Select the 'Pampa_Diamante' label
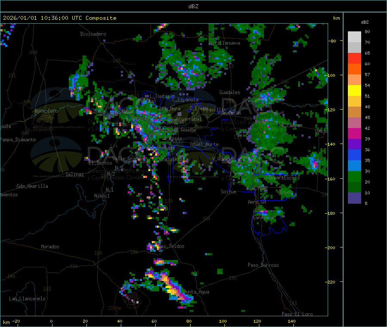Screen dimensions: 387x327 click(18, 140)
